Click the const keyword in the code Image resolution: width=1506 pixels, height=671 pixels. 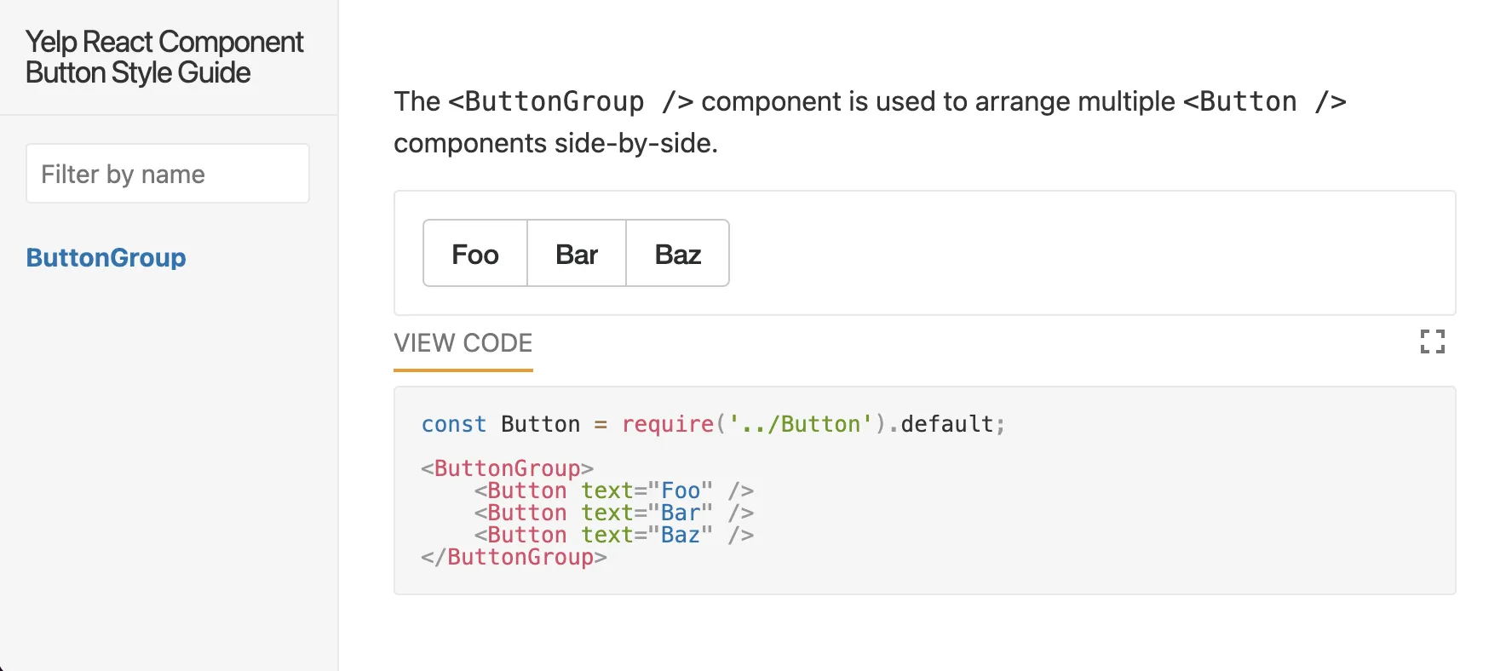[x=453, y=423]
